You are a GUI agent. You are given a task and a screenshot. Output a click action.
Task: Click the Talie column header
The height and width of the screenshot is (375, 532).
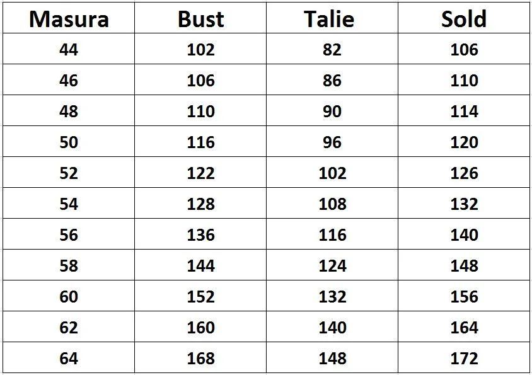point(332,19)
